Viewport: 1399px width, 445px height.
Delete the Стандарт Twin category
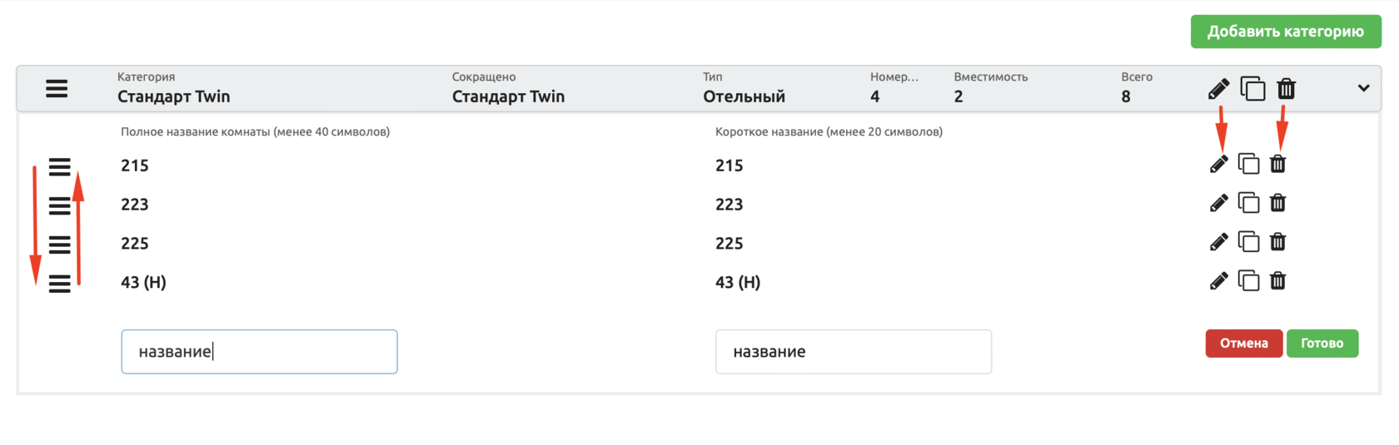pos(1287,88)
